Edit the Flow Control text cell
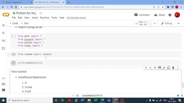This screenshot has height=103, width=184. (x=164, y=68)
